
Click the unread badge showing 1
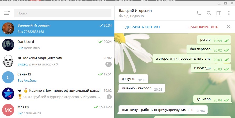[x=109, y=97]
